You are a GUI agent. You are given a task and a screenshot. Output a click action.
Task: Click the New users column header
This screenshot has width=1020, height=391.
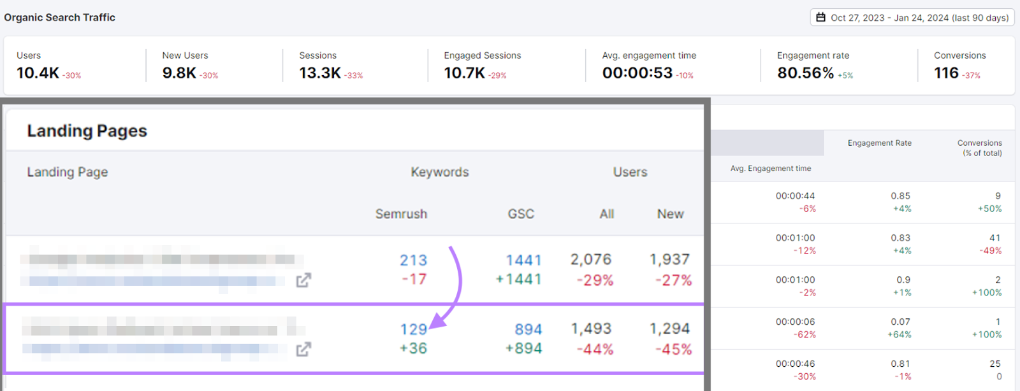pos(670,214)
